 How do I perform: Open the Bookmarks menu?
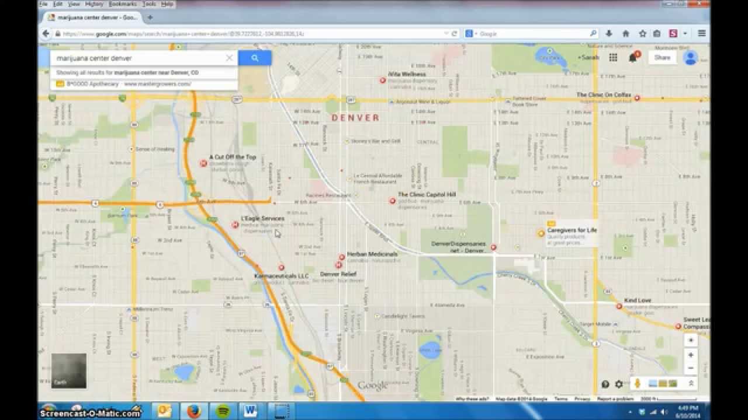click(123, 4)
